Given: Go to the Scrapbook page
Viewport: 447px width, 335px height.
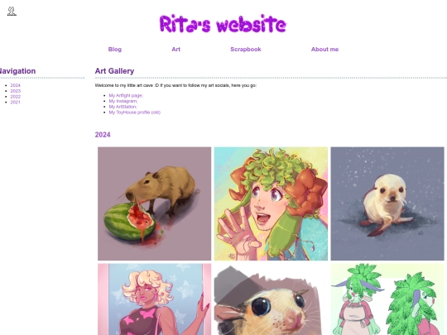Looking at the screenshot, I should click(x=246, y=50).
